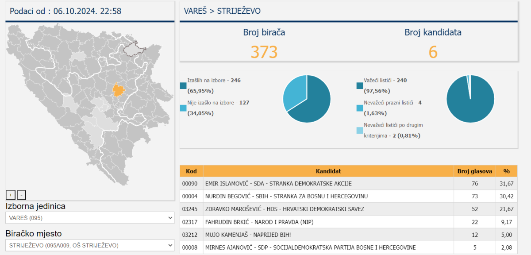The width and height of the screenshot is (531, 255).
Task: Click vote count '73' for Nurdin Begović
Action: point(475,196)
